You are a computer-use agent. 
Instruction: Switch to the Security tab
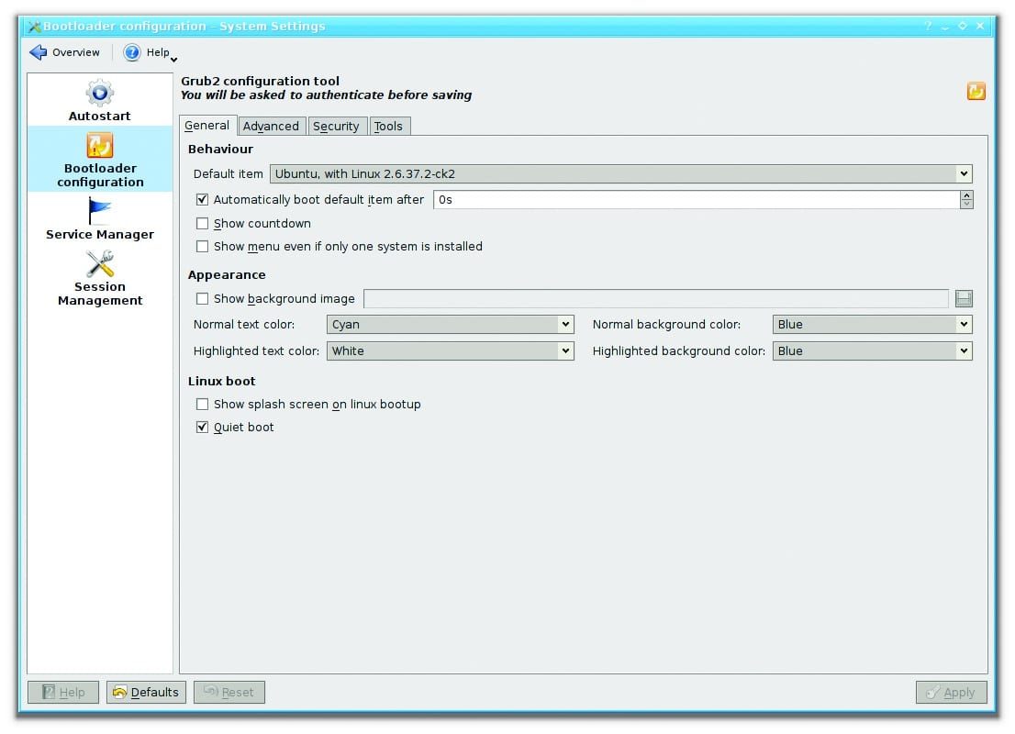click(x=336, y=127)
